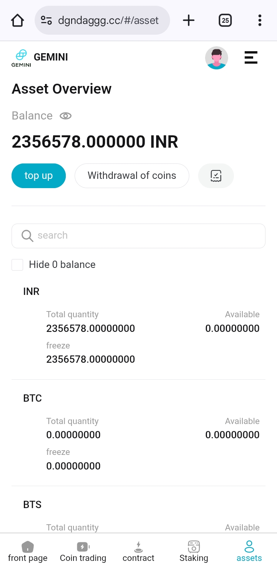Open the browser three-dot menu

click(x=260, y=20)
